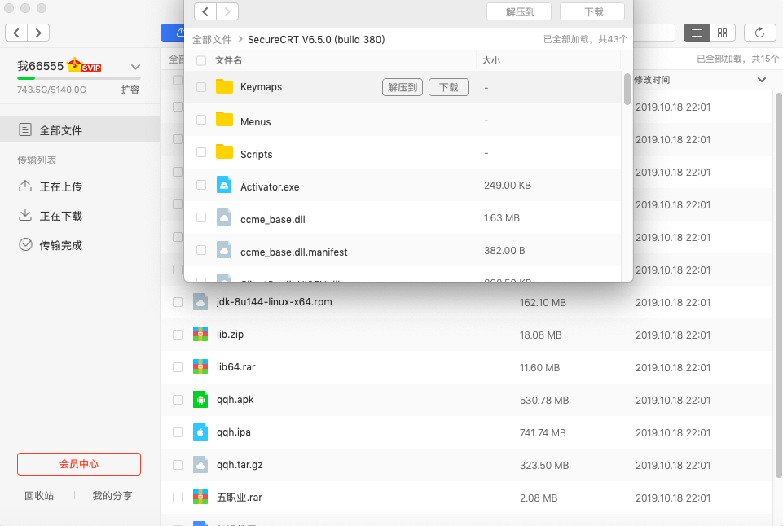The height and width of the screenshot is (526, 783).
Task: Check the lib64.rar checkbox
Action: [x=178, y=367]
